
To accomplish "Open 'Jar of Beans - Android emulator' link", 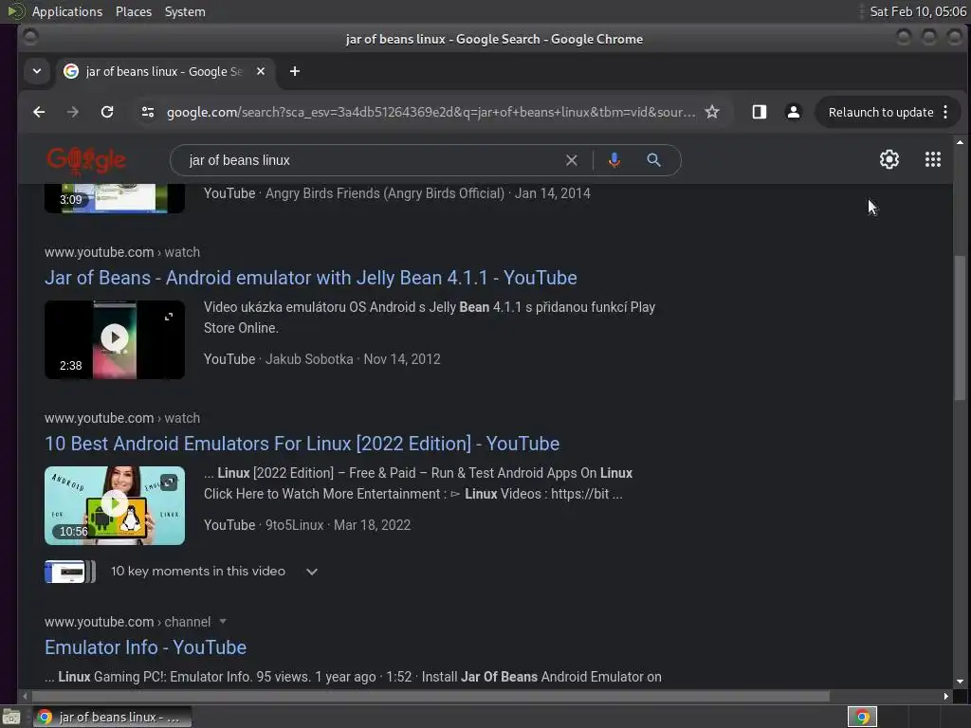I will click(x=311, y=278).
